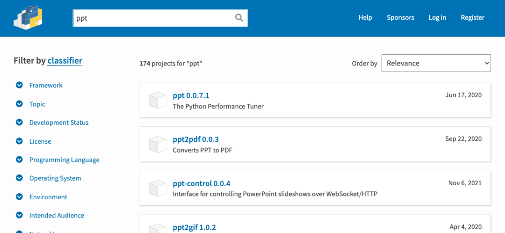
Task: Click the package cube icon for ppt 0.0.7.1
Action: (x=158, y=101)
